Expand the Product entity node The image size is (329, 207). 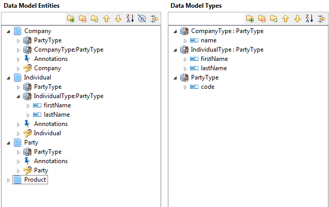[x=8, y=180]
